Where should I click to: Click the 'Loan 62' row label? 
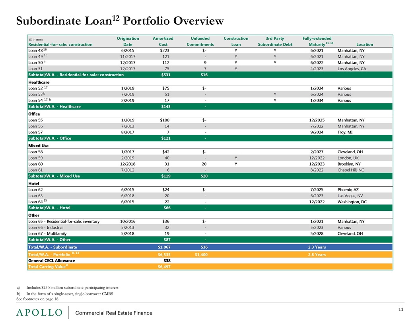tap(35, 189)
